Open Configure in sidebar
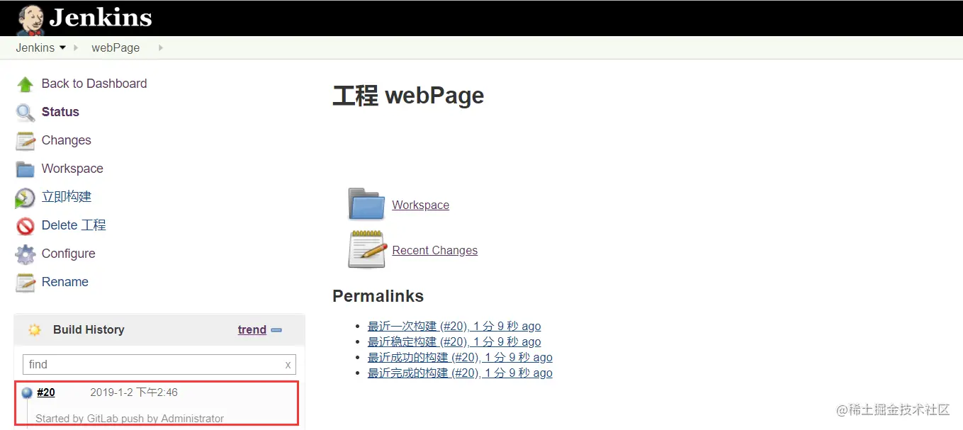The image size is (963, 430). click(68, 254)
